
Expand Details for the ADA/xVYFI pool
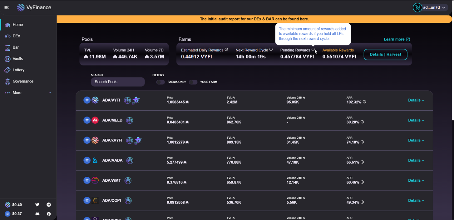[x=416, y=140]
